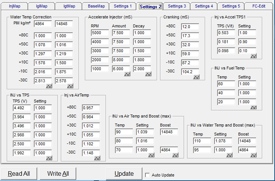Open graph icon under Water Temp Correction second column

tap(70, 86)
